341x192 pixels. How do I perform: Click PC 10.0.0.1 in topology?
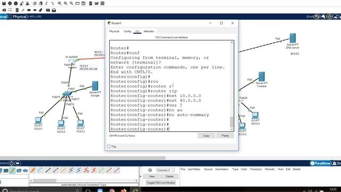tap(38, 121)
